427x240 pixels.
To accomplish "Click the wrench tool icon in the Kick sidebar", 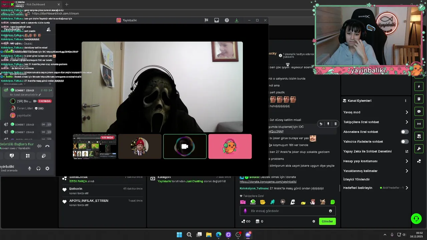I will point(419,149).
